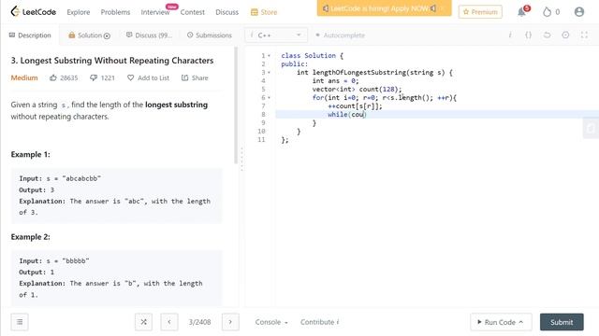Click the code format braces icon
Viewport: 599px width, 336px height.
[x=528, y=35]
